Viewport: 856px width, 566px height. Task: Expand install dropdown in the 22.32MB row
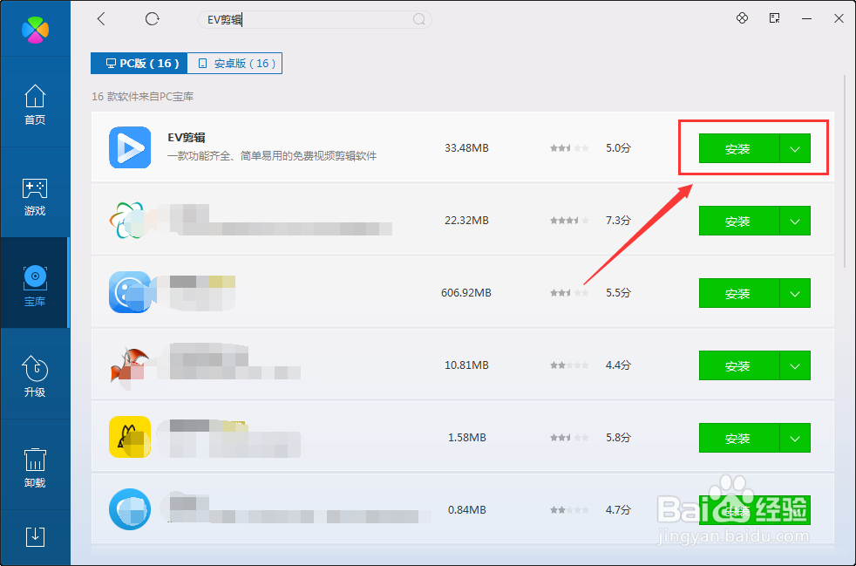click(x=795, y=222)
